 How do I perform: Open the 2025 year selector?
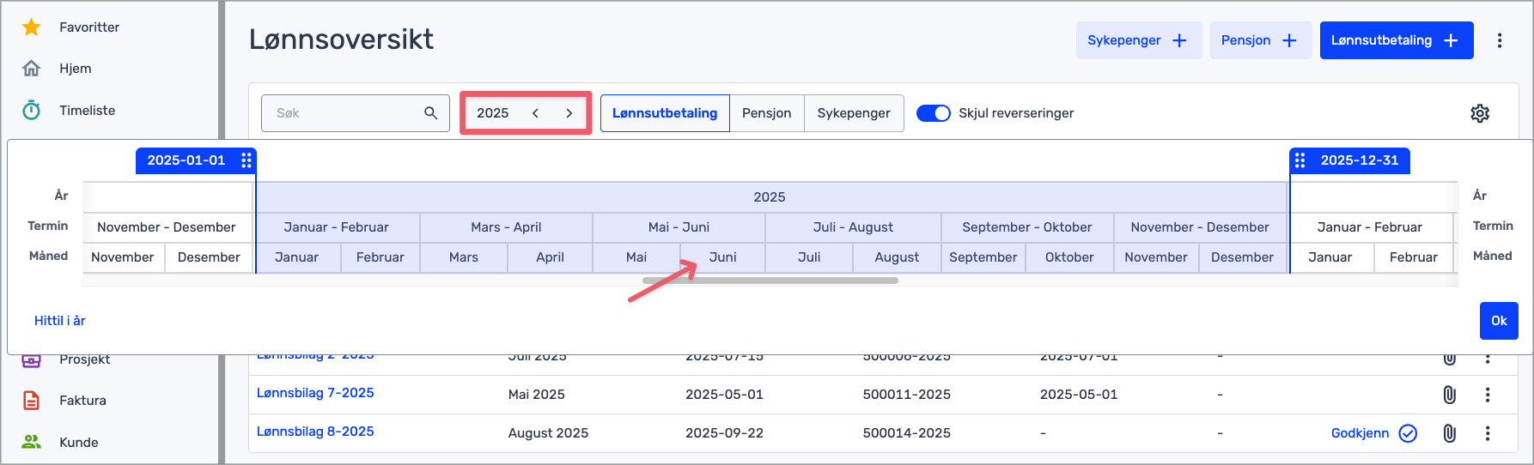tap(493, 113)
